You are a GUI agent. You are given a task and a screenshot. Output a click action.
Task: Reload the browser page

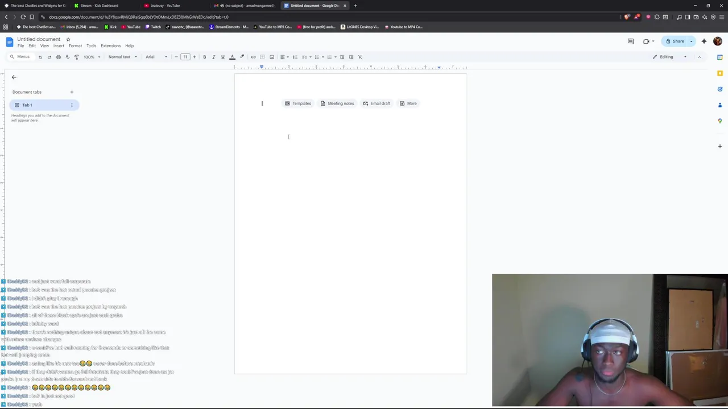[23, 17]
